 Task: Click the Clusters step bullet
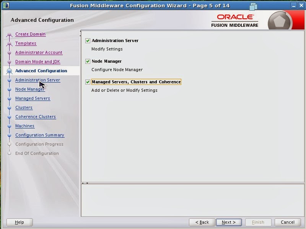coord(9,108)
